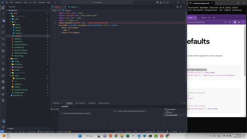The image size is (247, 139).
Task: Open Explorer panel more actions ellipsis
Action: [47, 7]
